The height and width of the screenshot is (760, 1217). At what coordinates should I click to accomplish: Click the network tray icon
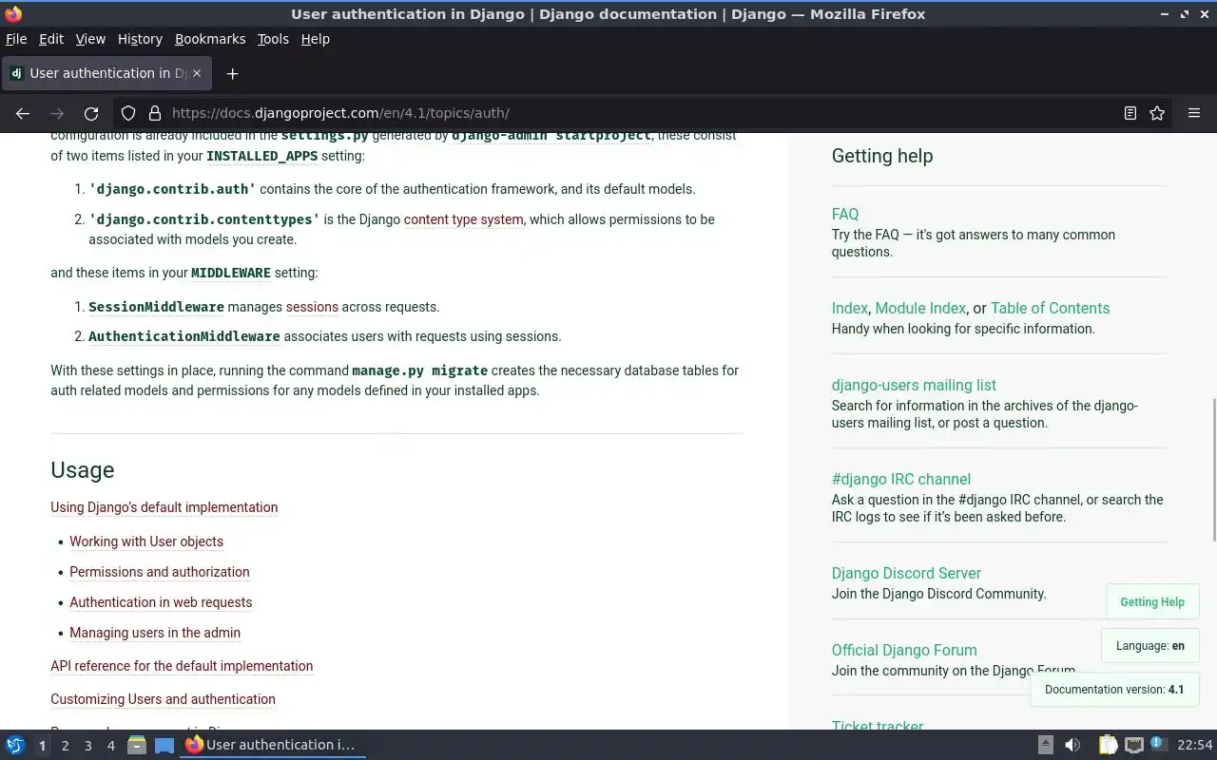pyautogui.click(x=1133, y=745)
